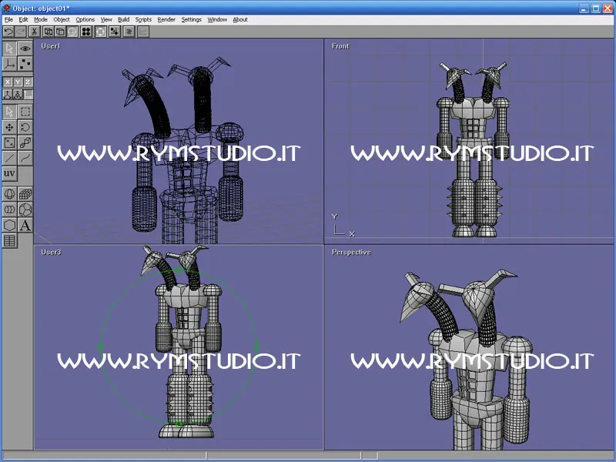Select the Text tool labeled A
Image resolution: width=616 pixels, height=462 pixels.
[25, 225]
